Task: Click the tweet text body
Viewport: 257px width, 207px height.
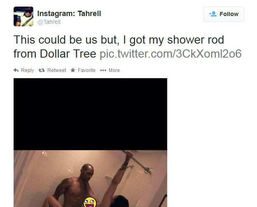Action: tap(127, 47)
